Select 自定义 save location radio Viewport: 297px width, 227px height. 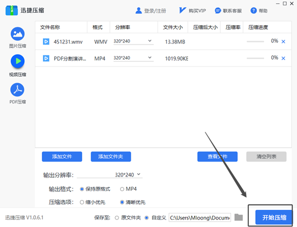click(x=146, y=218)
